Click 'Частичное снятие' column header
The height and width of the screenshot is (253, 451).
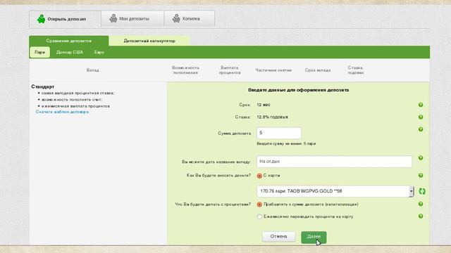pyautogui.click(x=273, y=70)
